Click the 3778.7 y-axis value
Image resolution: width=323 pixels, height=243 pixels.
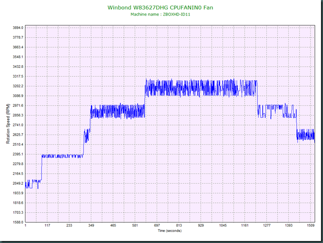(18, 37)
